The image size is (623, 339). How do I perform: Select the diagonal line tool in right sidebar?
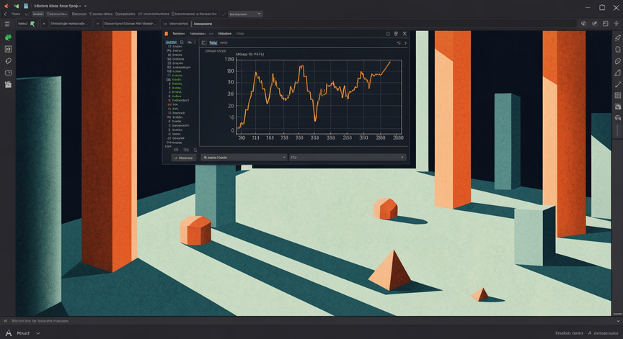click(x=617, y=84)
